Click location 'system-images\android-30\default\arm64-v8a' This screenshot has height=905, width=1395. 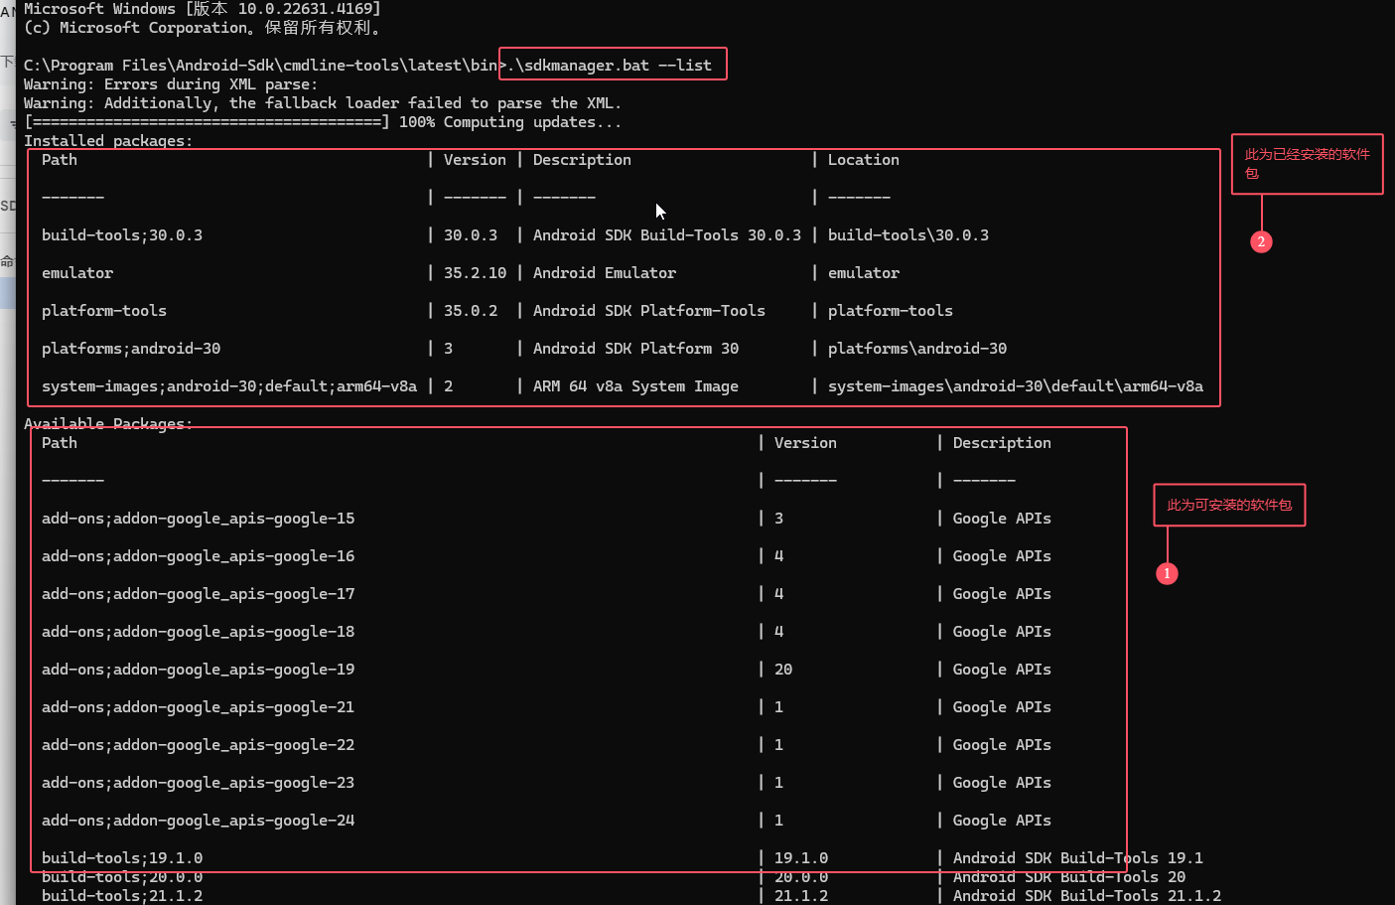[x=1016, y=386]
